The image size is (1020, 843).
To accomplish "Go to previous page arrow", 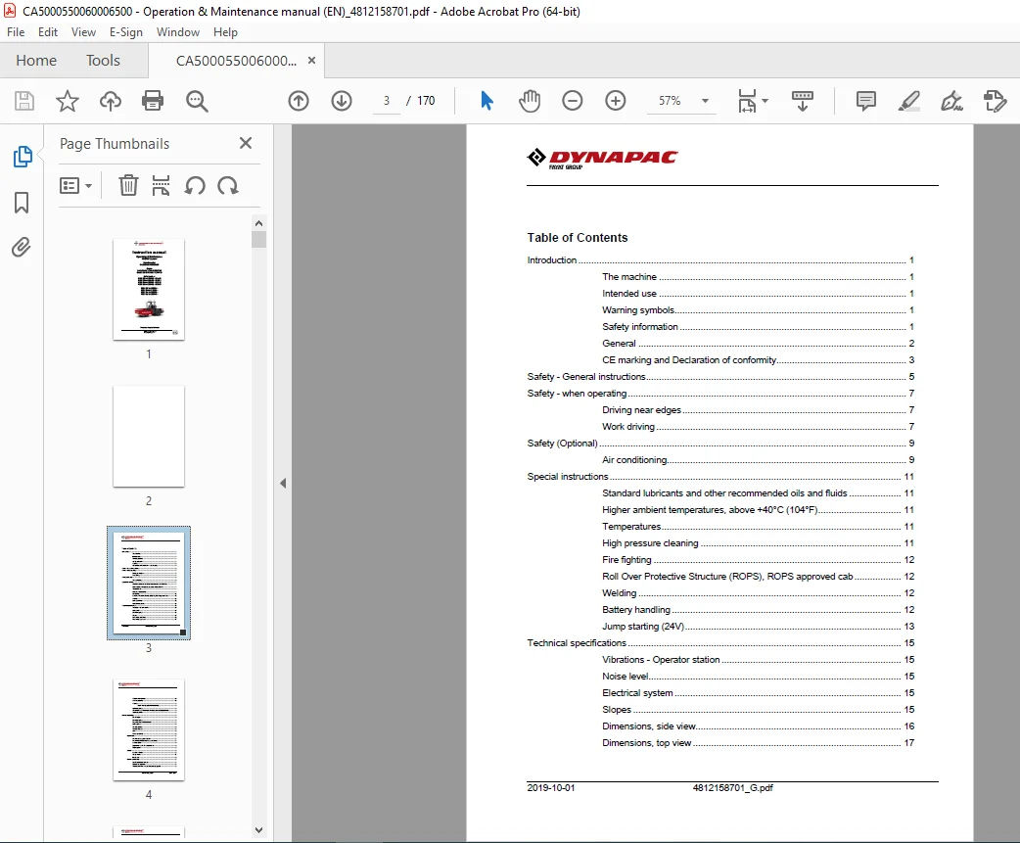I will (x=299, y=101).
